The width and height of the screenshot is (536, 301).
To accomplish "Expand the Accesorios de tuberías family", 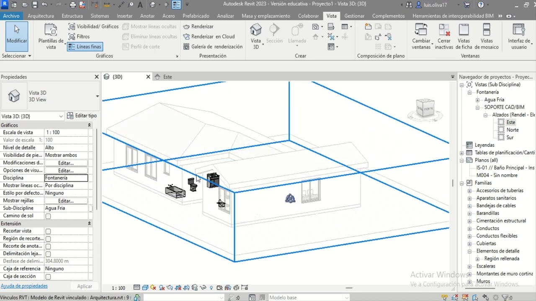I will click(469, 191).
